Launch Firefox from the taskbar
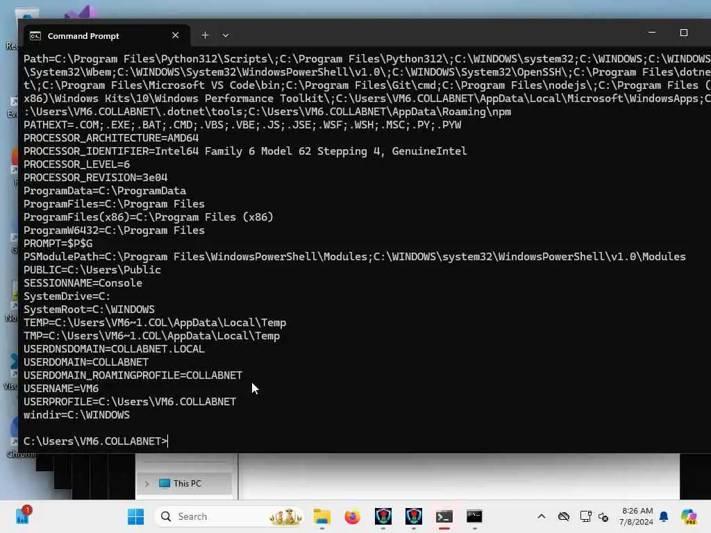The width and height of the screenshot is (711, 533). coord(352,516)
